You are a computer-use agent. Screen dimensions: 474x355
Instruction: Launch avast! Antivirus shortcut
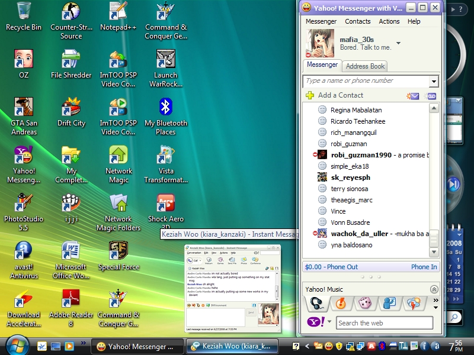pyautogui.click(x=24, y=251)
